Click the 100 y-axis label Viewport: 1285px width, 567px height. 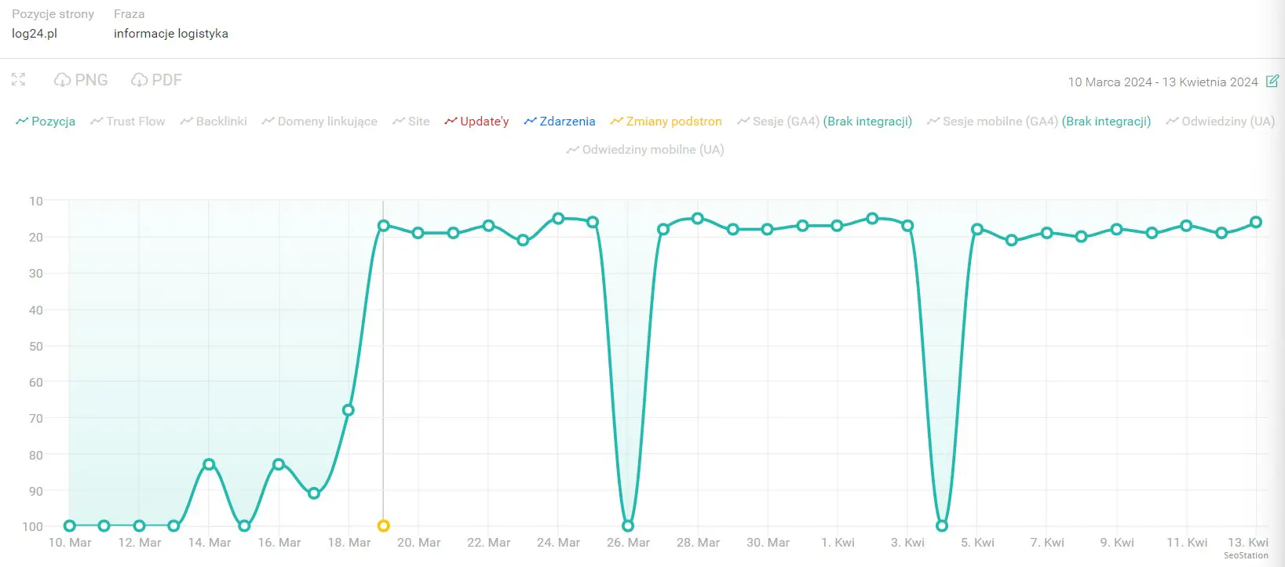pyautogui.click(x=32, y=526)
